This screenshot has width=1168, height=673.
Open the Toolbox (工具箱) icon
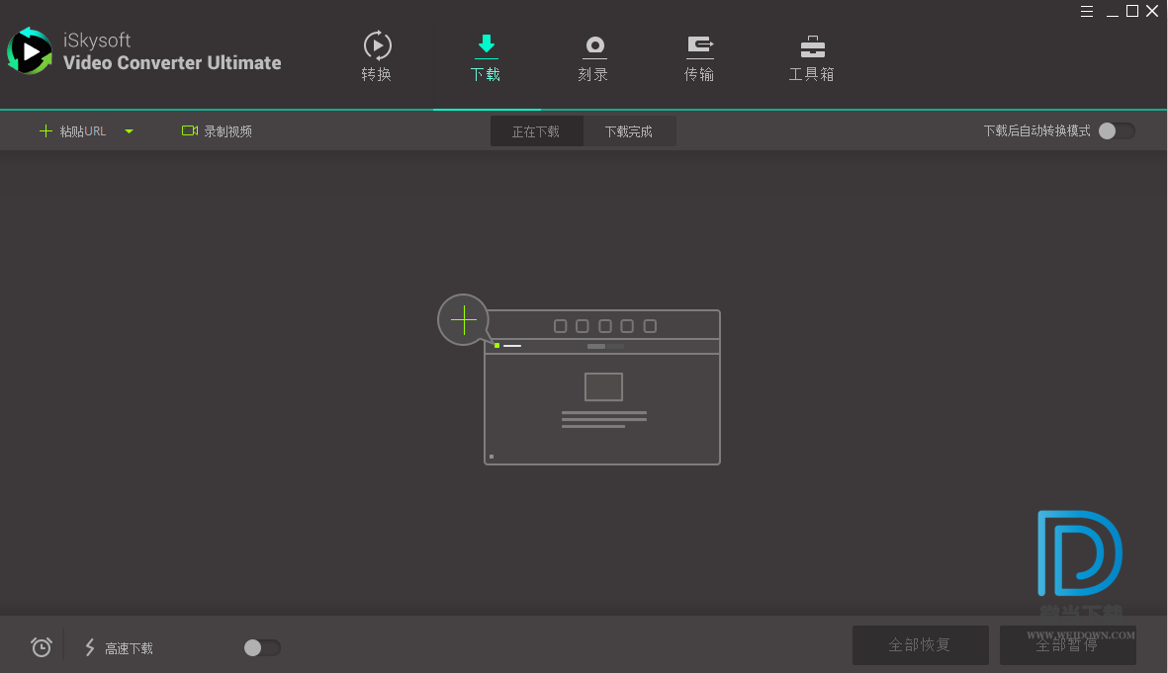(x=812, y=45)
